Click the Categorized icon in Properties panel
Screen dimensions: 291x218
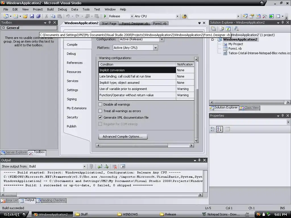[x=213, y=129]
